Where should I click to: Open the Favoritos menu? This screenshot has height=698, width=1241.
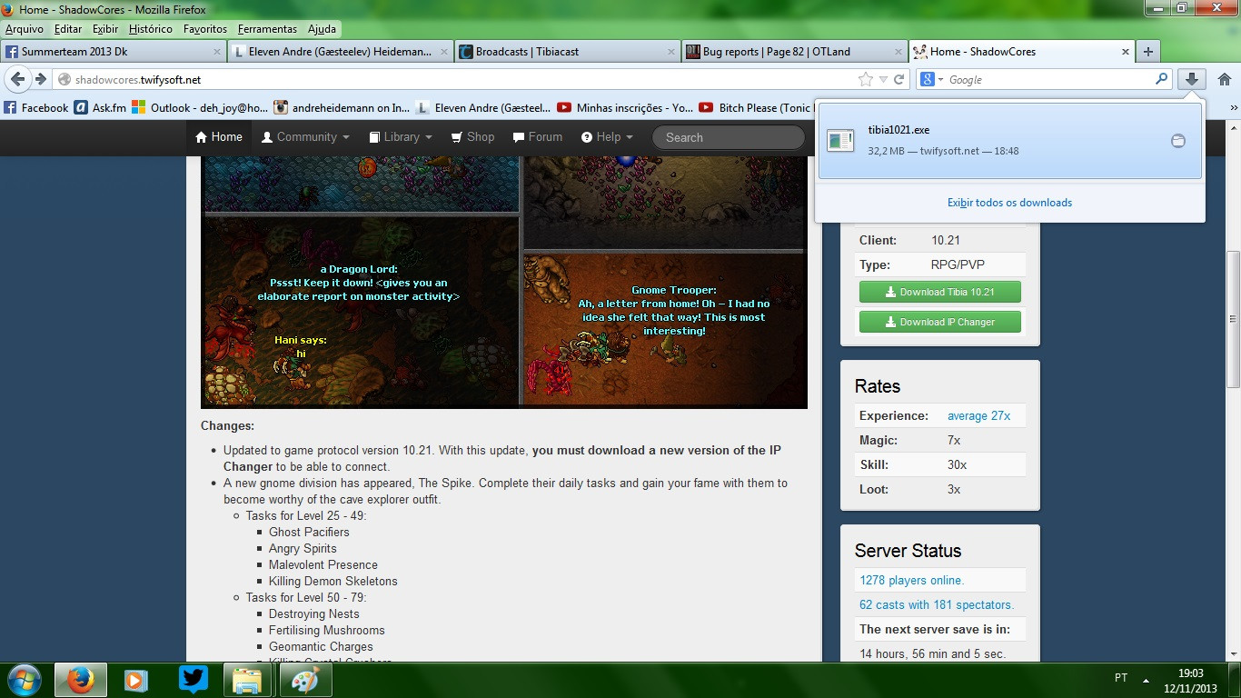click(x=205, y=29)
